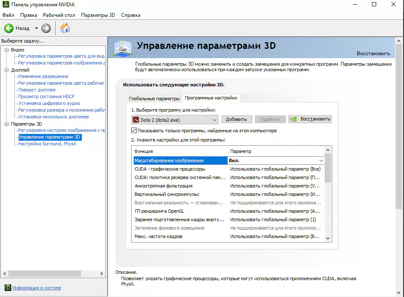Open the Вкл. parameter dropdown
The width and height of the screenshot is (404, 297).
(x=321, y=161)
